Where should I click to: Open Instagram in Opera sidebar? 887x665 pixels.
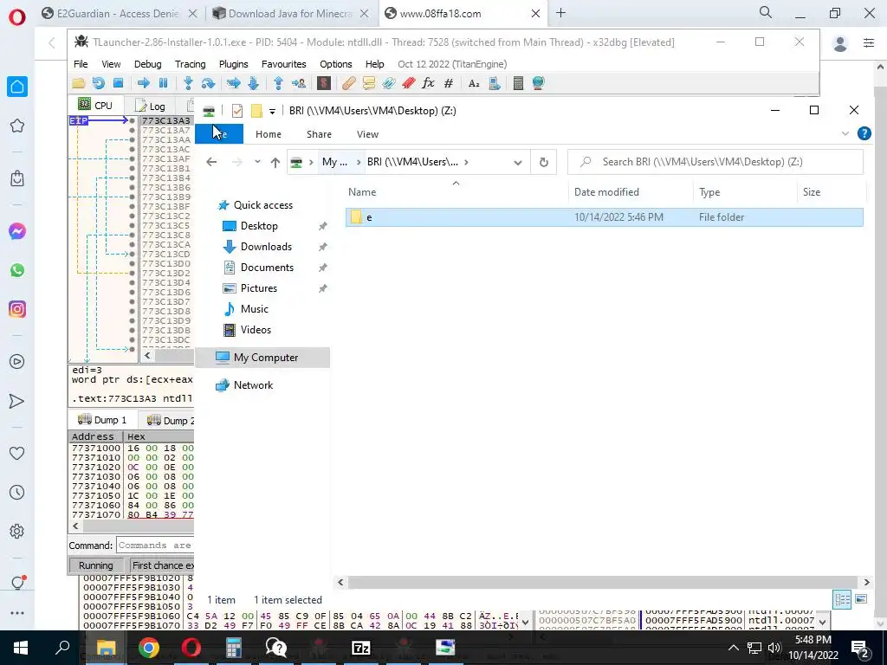[17, 309]
